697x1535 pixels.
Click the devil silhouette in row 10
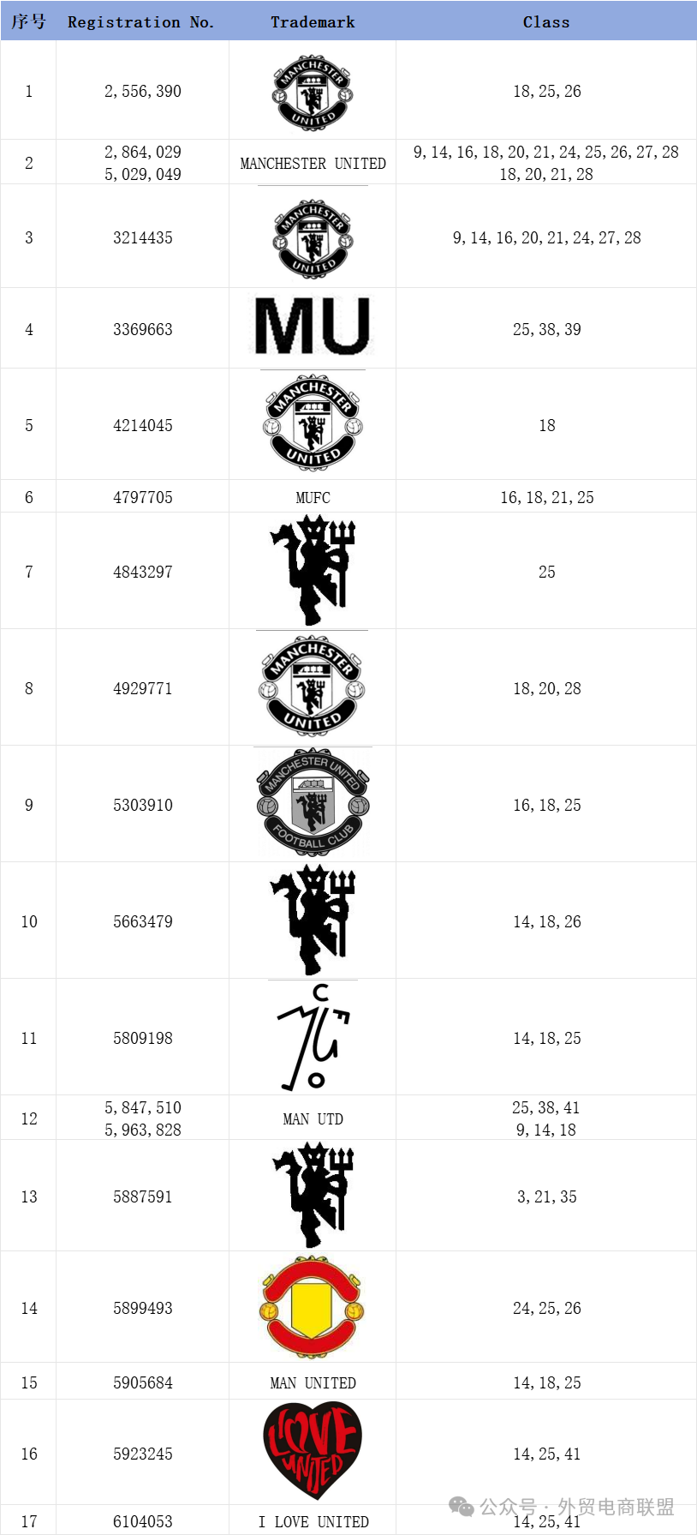[313, 920]
